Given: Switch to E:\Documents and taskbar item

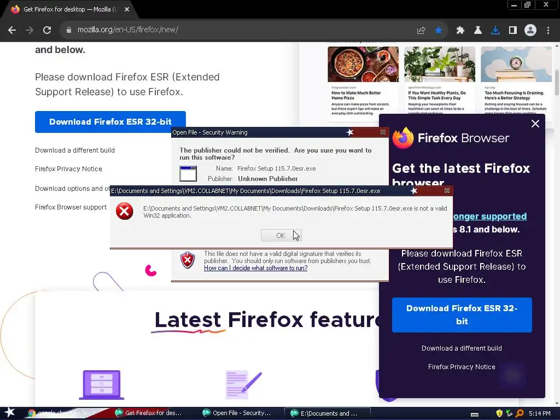Looking at the screenshot, I should pos(327,413).
